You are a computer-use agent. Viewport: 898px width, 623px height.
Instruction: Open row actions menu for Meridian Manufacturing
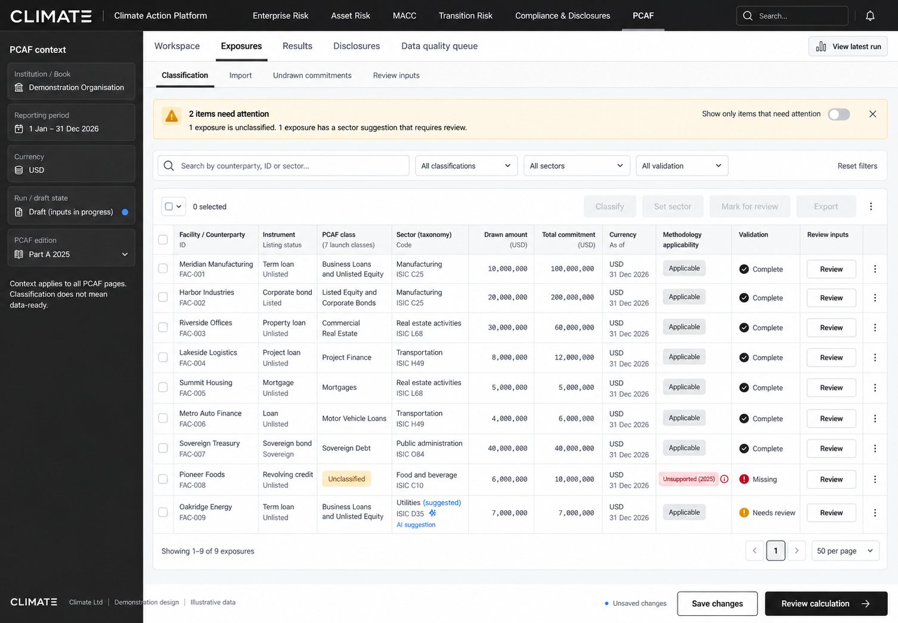(x=875, y=269)
